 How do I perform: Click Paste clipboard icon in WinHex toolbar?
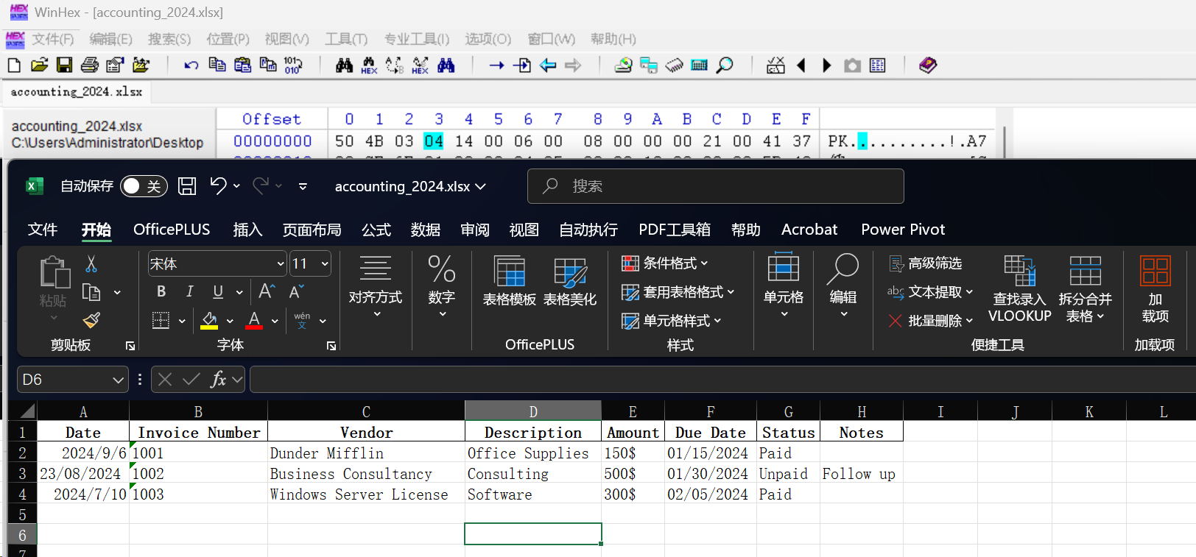242,65
